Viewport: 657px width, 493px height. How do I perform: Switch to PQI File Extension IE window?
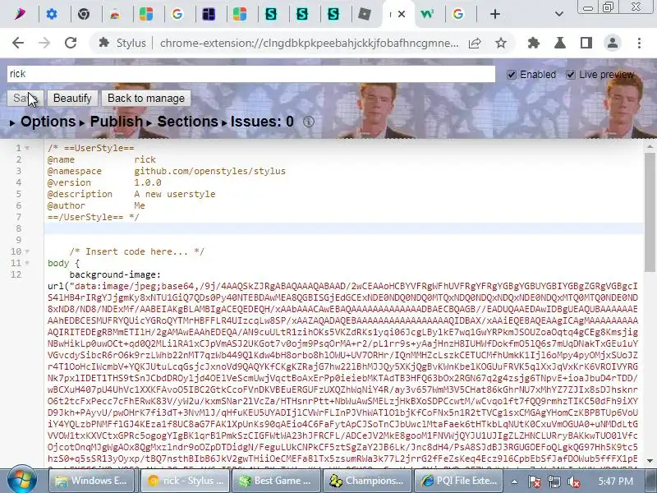pos(457,481)
